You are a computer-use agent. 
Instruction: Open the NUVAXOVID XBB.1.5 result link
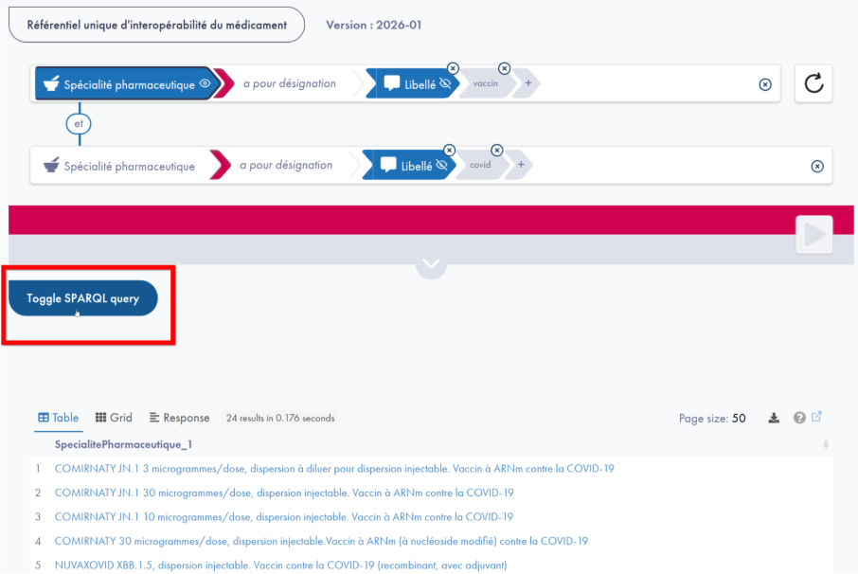click(280, 565)
